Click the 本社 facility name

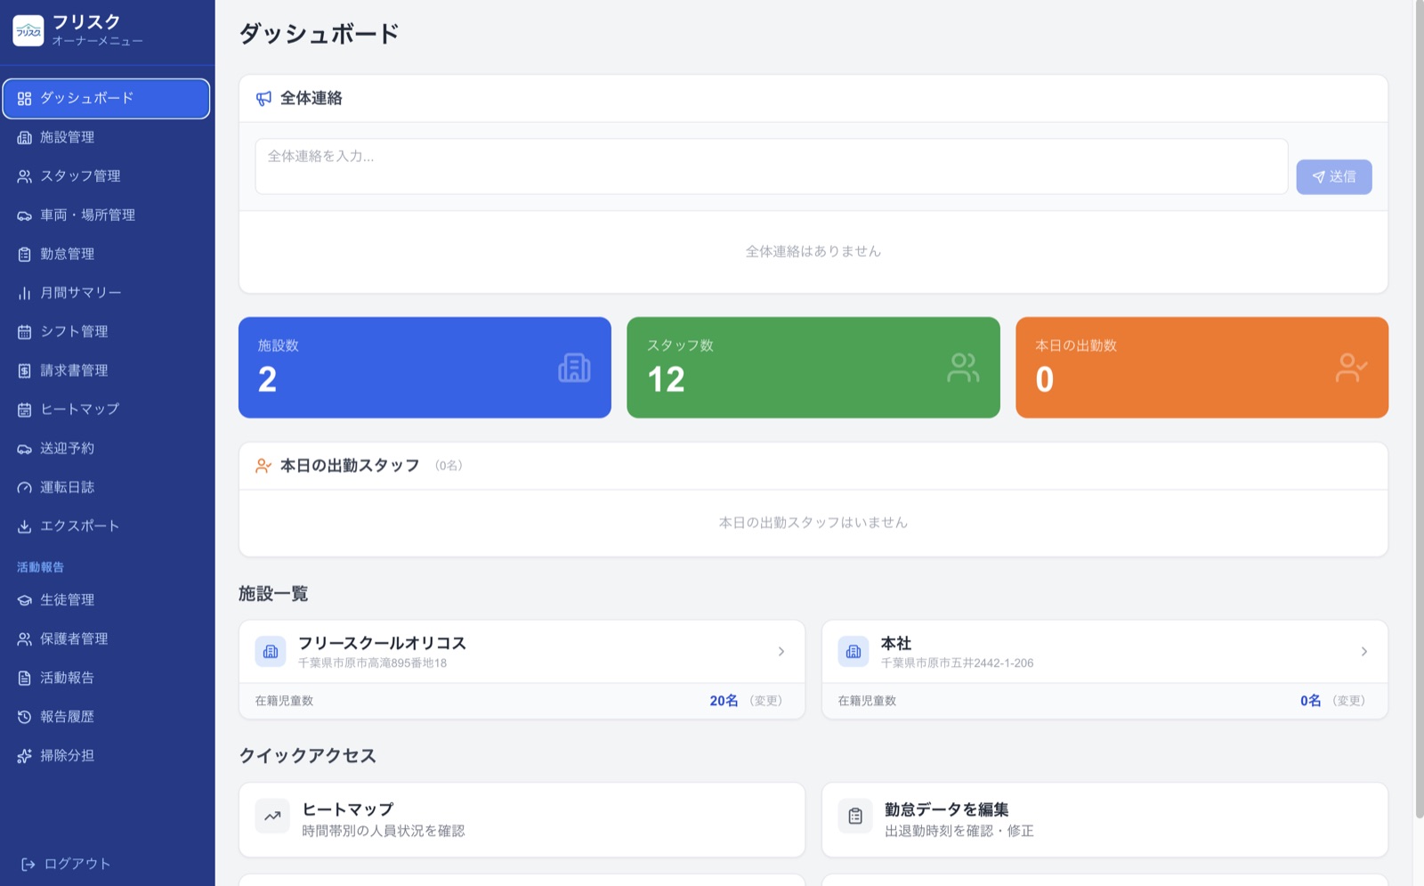[895, 643]
